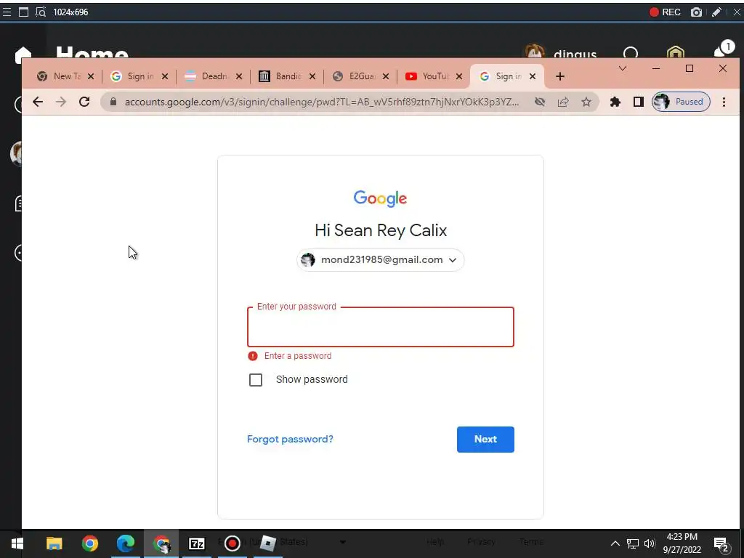744x558 pixels.
Task: Show hidden system tray icons
Action: click(x=615, y=543)
